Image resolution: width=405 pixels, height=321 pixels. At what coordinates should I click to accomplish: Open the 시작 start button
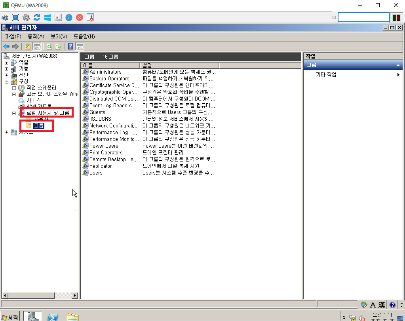pyautogui.click(x=10, y=317)
